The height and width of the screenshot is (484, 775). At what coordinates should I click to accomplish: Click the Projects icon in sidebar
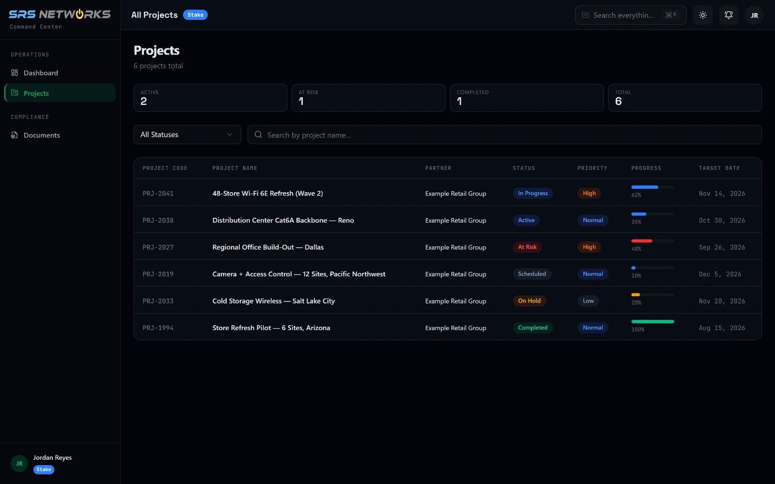(x=15, y=93)
